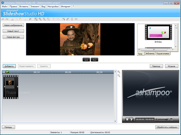Click timeline scroll up arrow
Screen dimensions: 181x135
coord(115,72)
